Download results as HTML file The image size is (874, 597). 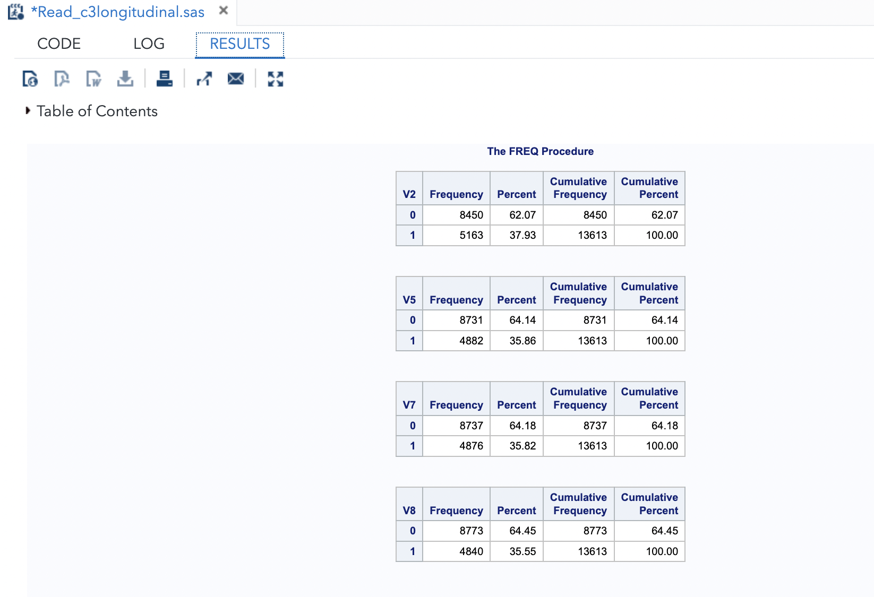[x=30, y=79]
